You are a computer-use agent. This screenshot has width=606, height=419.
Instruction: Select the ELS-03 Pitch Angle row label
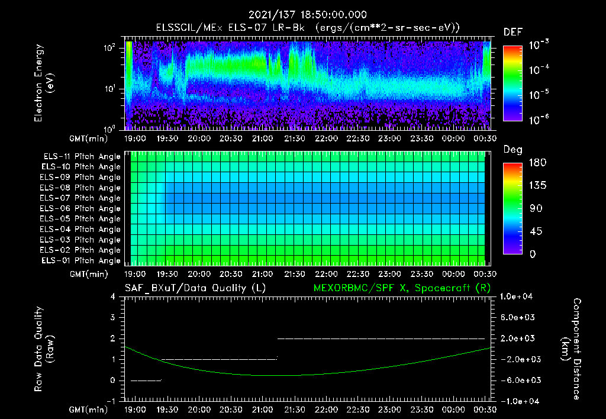pyautogui.click(x=80, y=240)
